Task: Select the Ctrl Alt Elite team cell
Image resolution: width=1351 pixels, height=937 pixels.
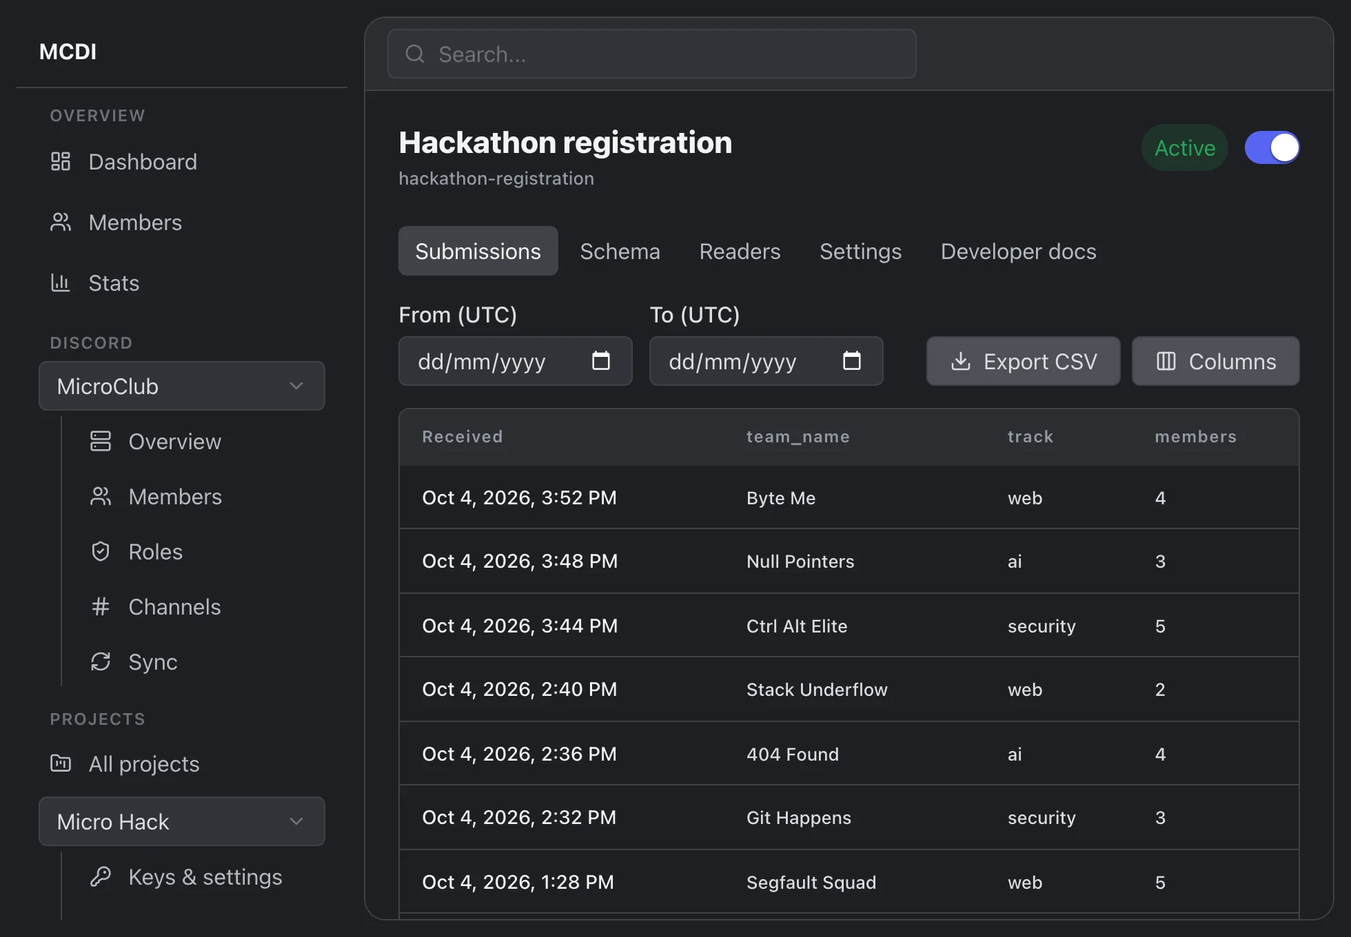Action: tap(797, 626)
